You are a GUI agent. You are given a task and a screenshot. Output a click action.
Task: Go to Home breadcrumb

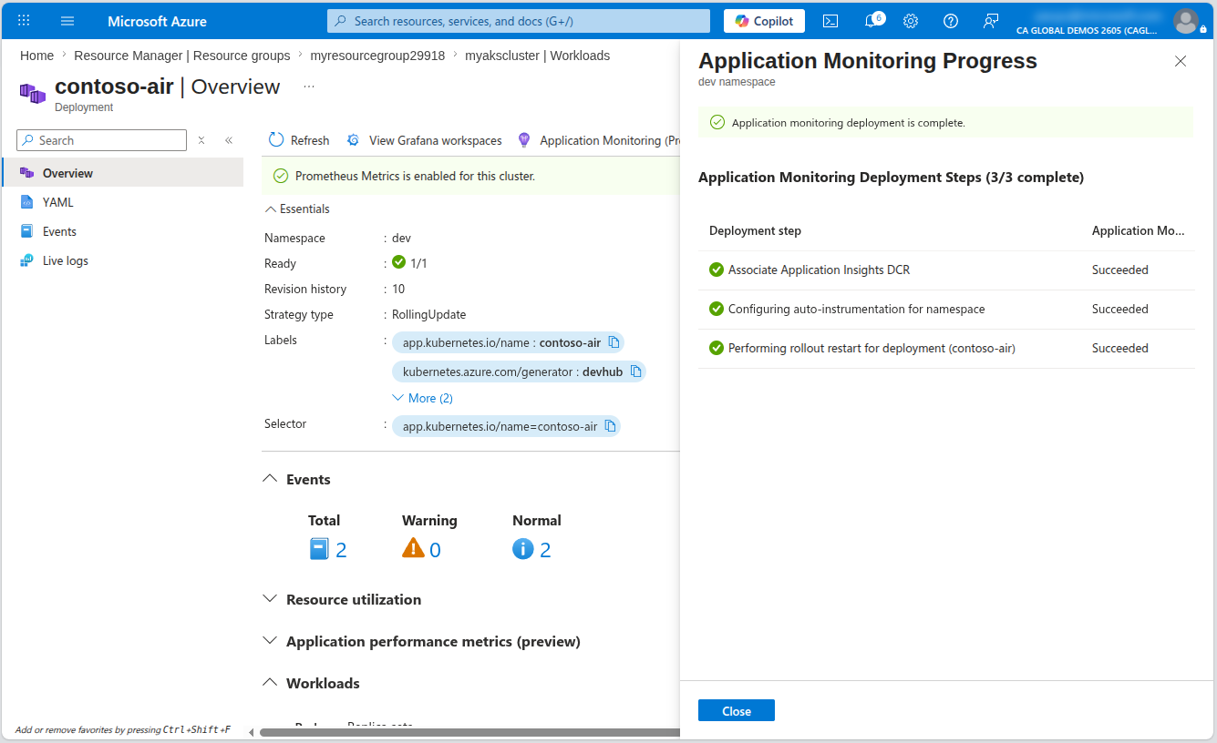[x=36, y=56]
